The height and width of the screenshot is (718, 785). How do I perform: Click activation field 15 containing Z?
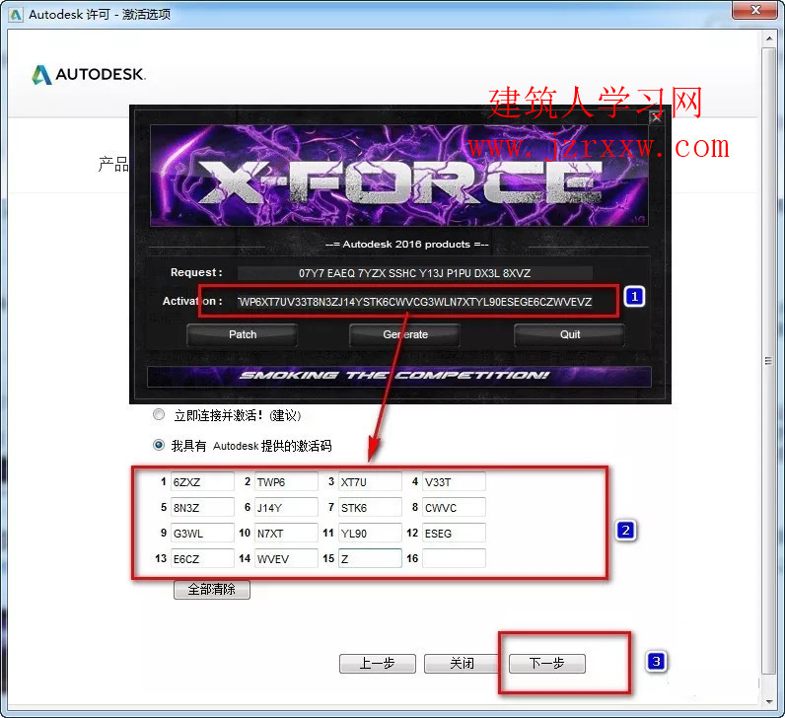pyautogui.click(x=370, y=558)
